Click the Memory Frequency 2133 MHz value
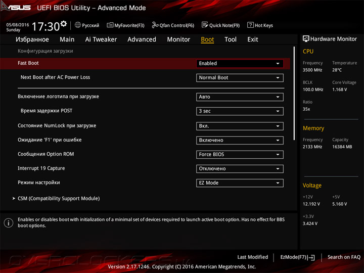Viewport: 364px width, 273px height. coord(312,147)
